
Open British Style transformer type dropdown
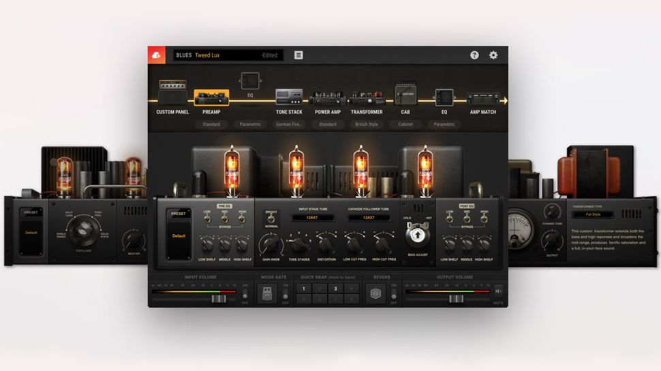[x=367, y=124]
